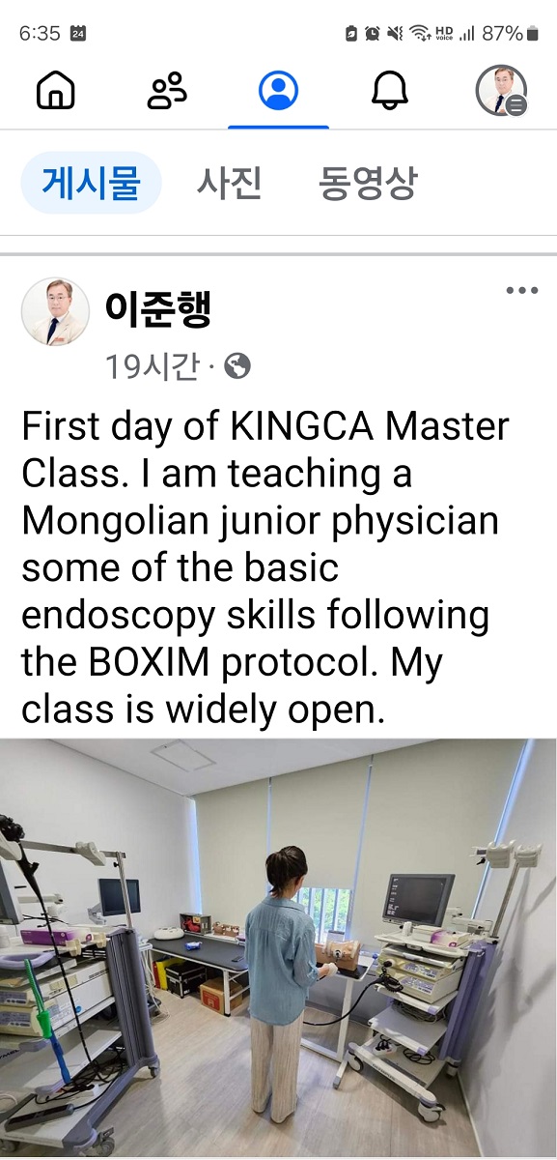Open the three-dot post options menu

522,291
